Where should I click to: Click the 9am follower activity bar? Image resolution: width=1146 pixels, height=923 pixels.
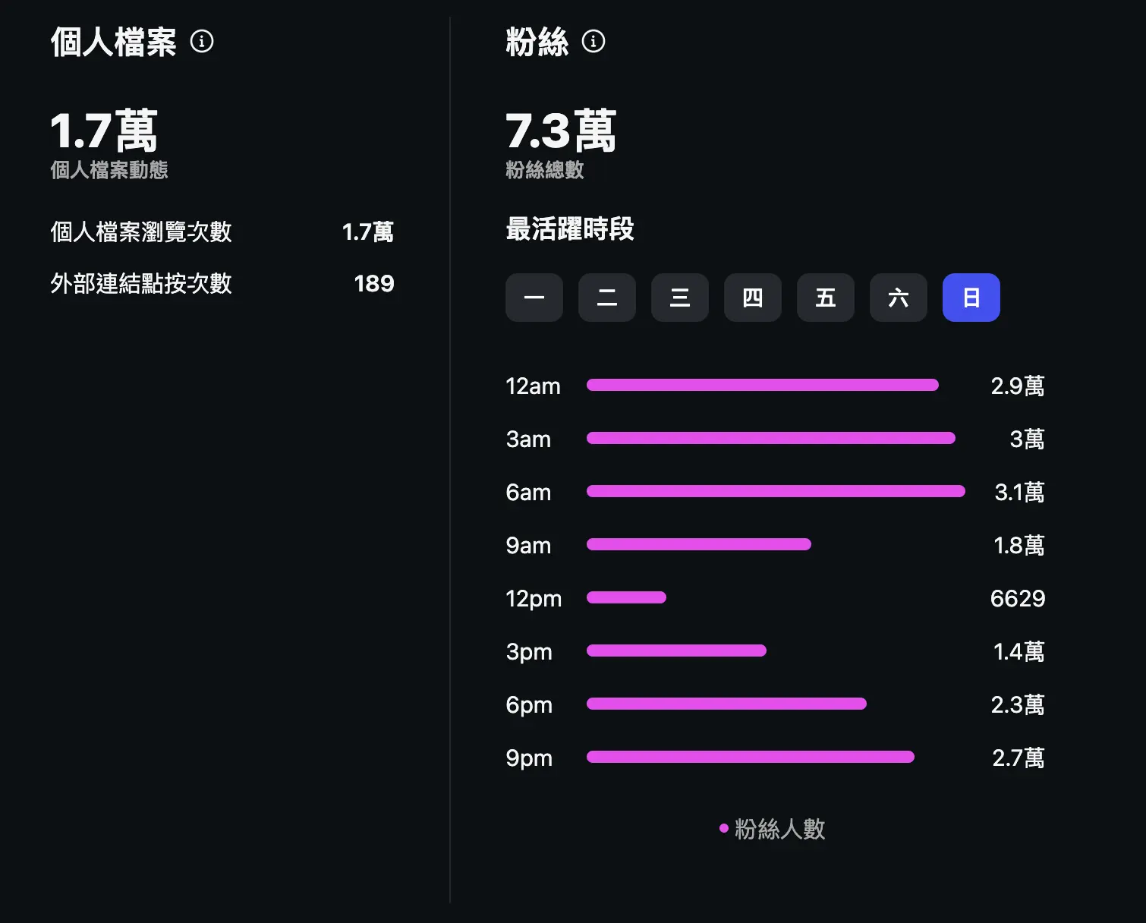(x=699, y=544)
